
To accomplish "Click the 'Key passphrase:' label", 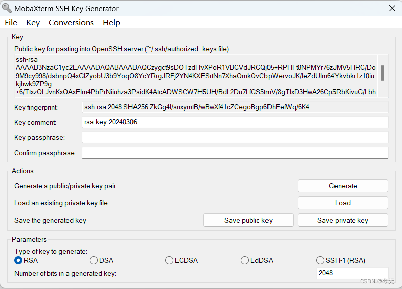I will point(39,137).
